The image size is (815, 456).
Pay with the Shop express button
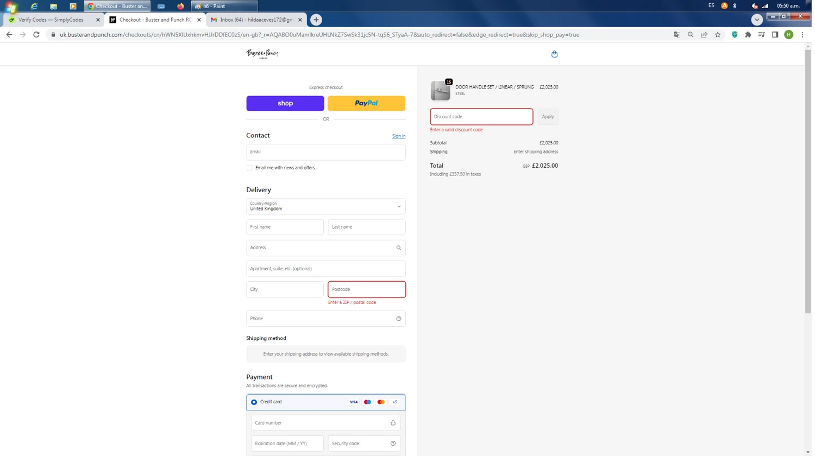pos(286,104)
